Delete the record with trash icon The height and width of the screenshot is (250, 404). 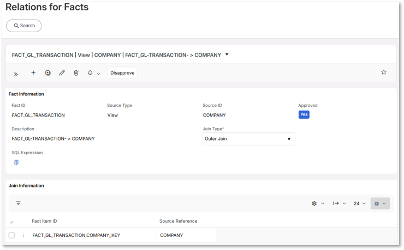click(76, 73)
